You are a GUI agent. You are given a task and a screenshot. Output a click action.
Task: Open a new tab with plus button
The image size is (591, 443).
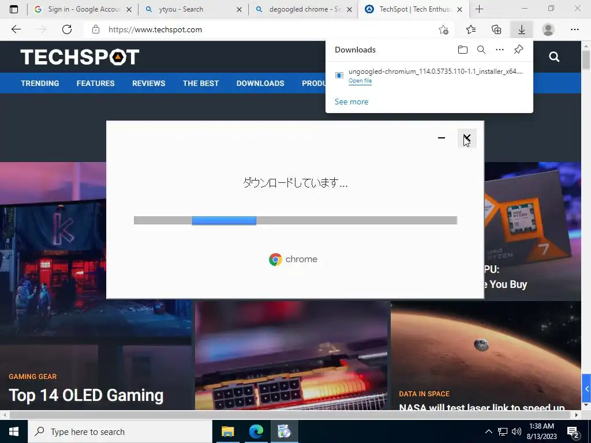pyautogui.click(x=479, y=9)
